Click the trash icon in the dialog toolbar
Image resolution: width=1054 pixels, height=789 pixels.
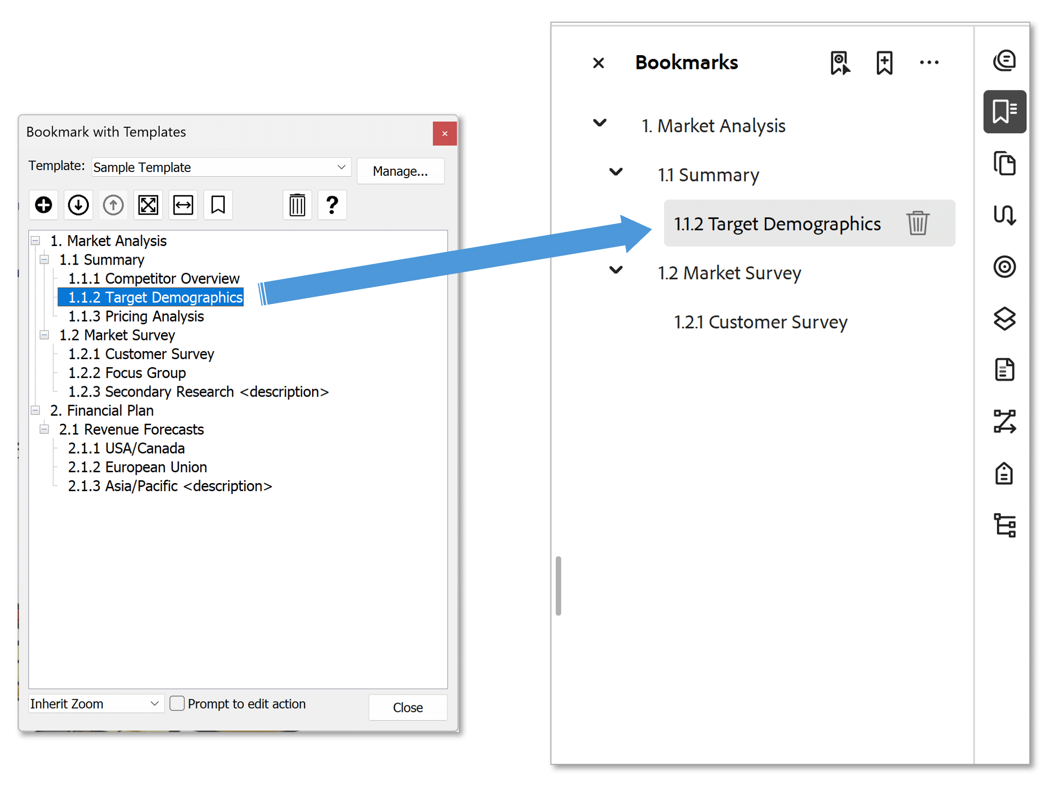(x=297, y=205)
